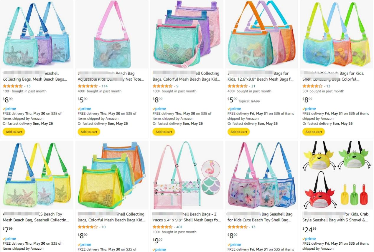Add the $5.99 pink beach bag to cart
Image resolution: width=374 pixels, height=252 pixels.
[89, 132]
